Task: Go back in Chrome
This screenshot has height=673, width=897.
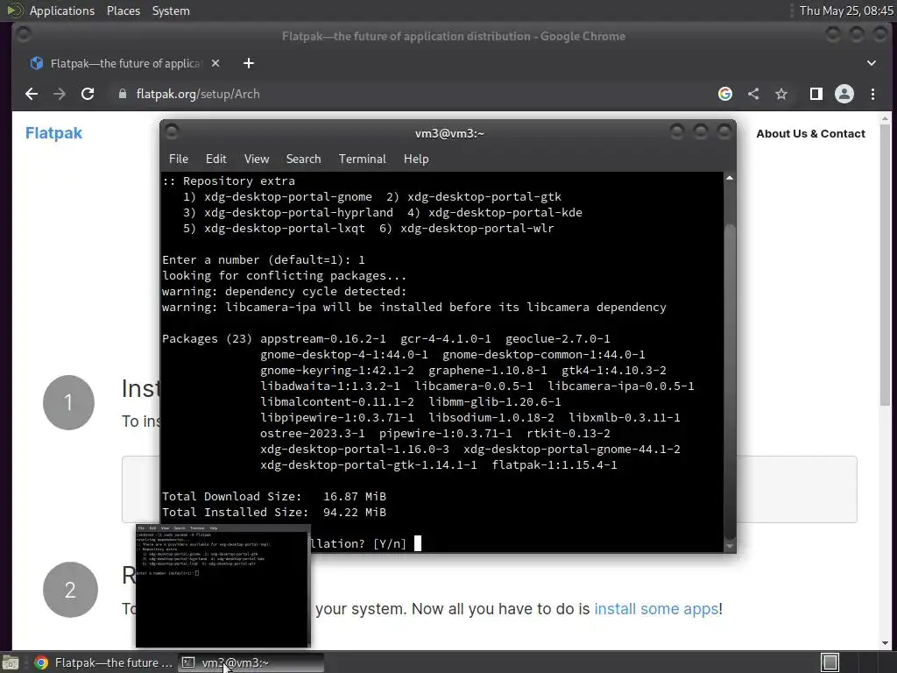Action: click(32, 94)
